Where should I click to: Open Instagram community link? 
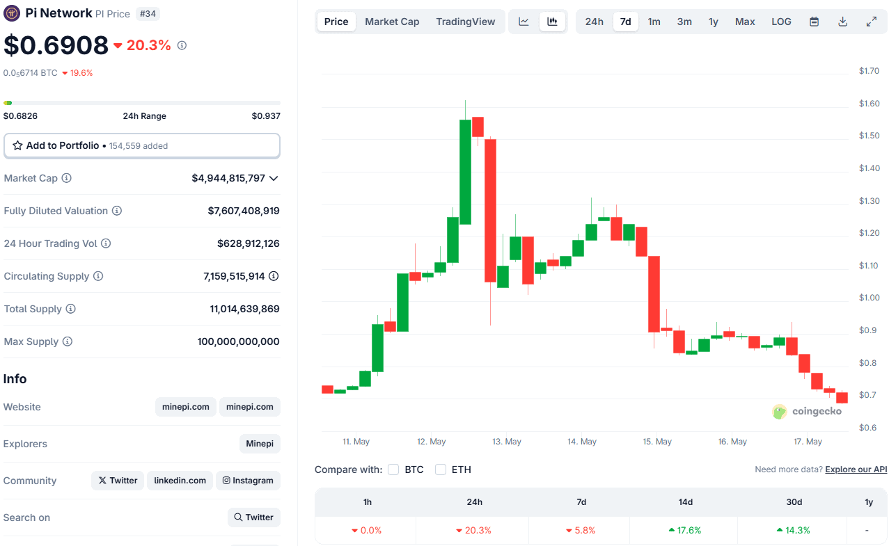tap(248, 481)
